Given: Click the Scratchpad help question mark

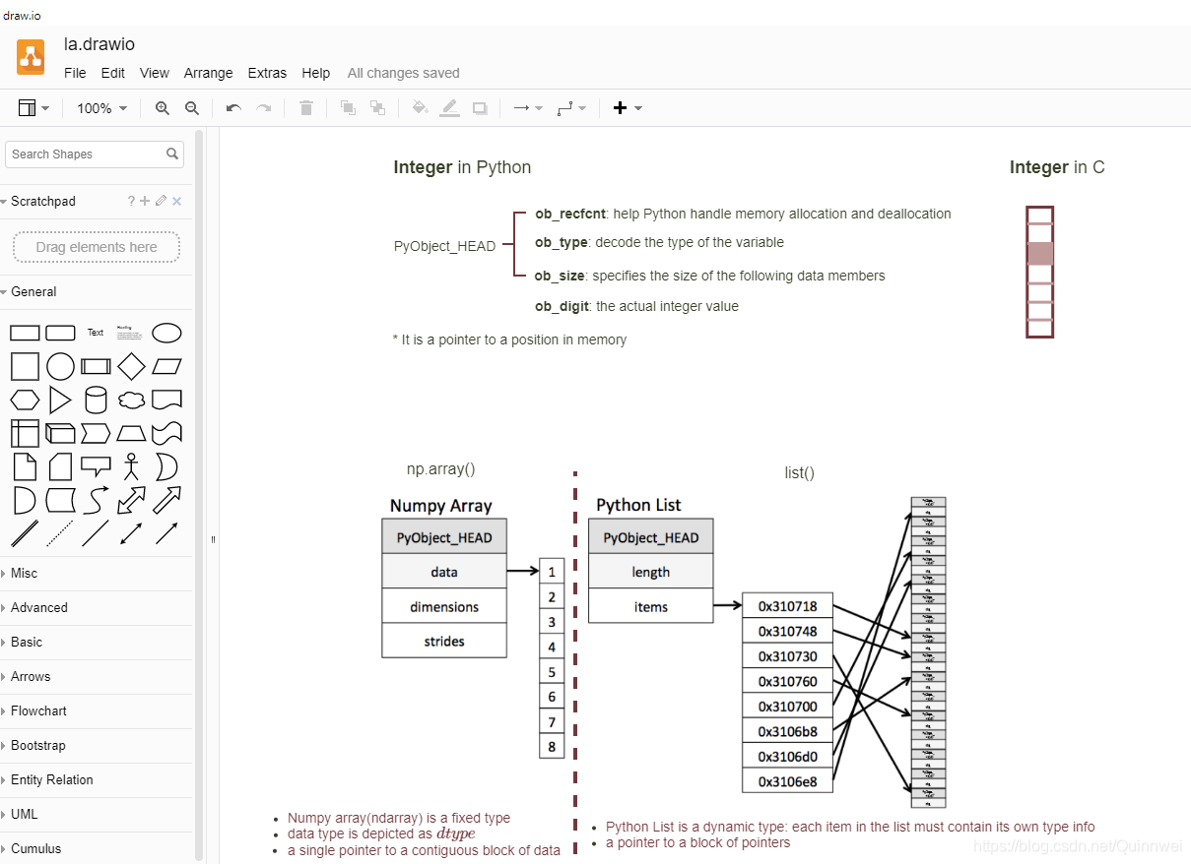Looking at the screenshot, I should [131, 201].
